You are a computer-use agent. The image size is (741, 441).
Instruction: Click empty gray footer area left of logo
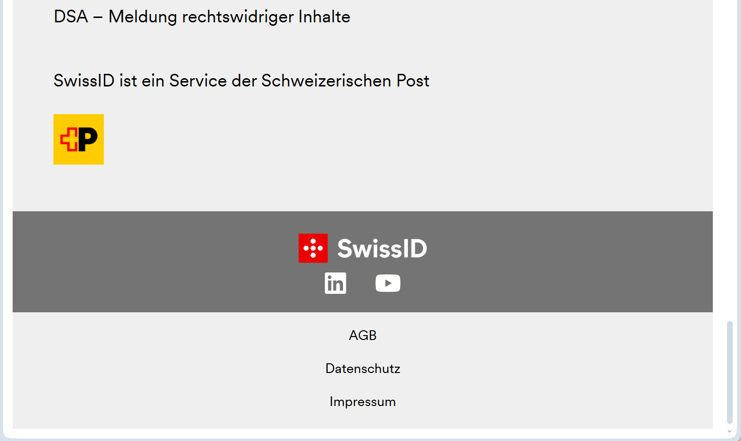click(x=146, y=262)
